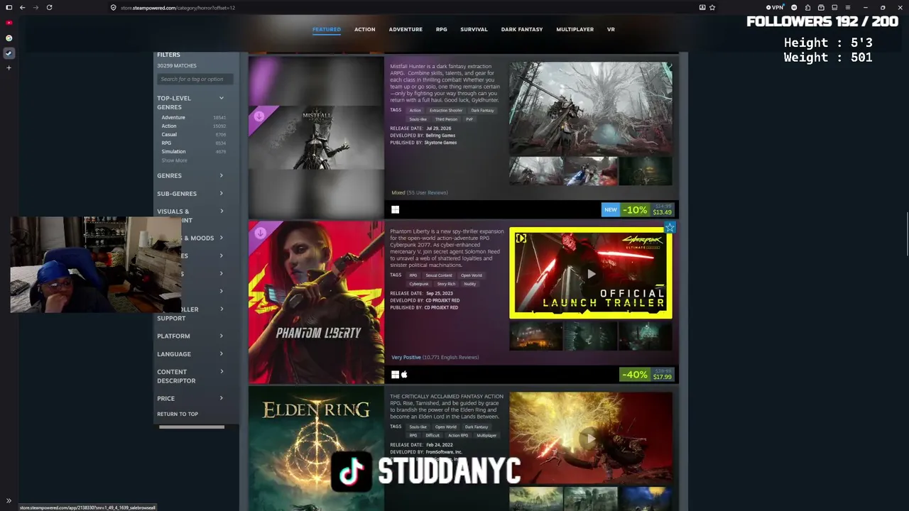Click the site security shield icon
The height and width of the screenshot is (511, 909).
pos(114,7)
